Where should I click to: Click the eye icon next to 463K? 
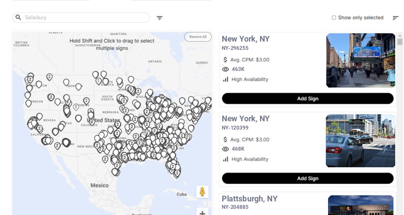click(225, 69)
